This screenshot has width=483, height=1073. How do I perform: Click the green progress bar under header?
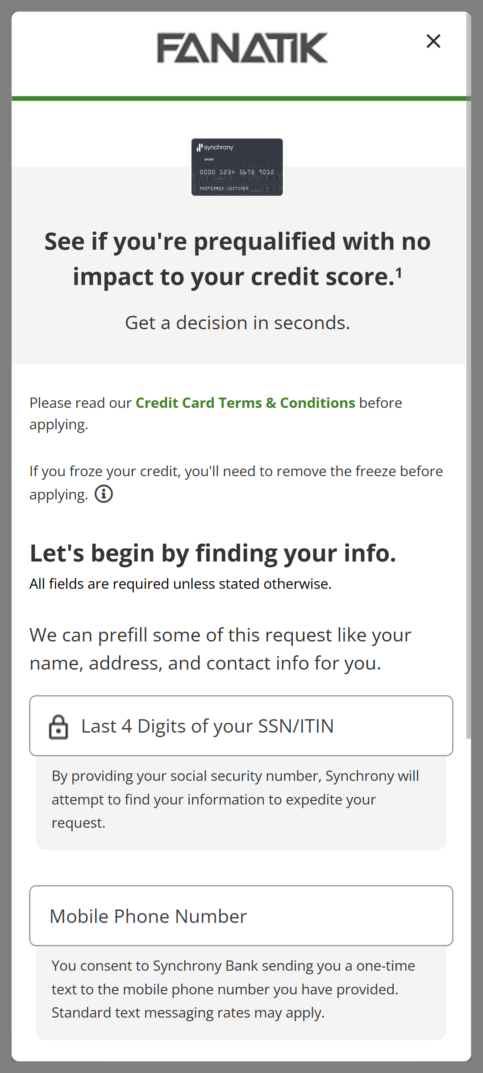tap(241, 99)
